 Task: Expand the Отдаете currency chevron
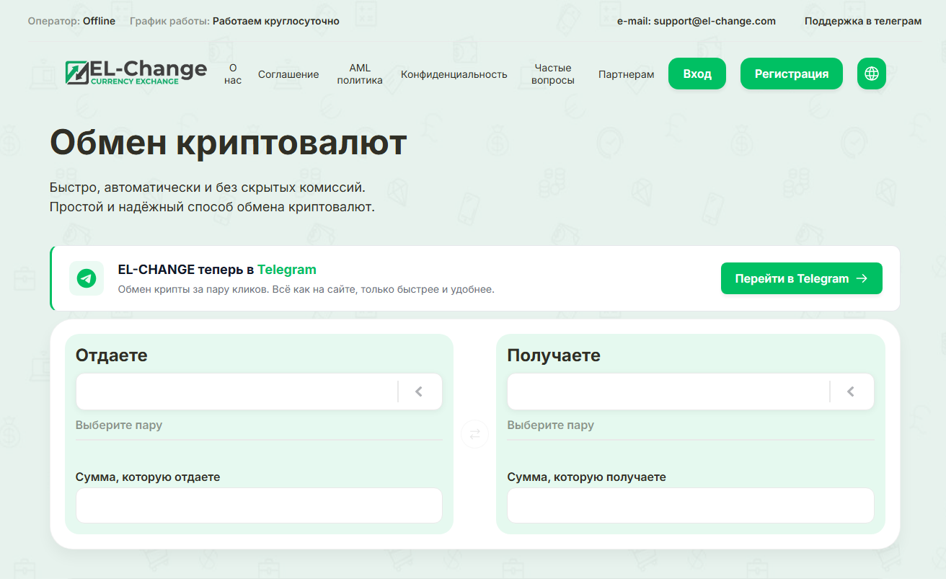[x=419, y=392]
